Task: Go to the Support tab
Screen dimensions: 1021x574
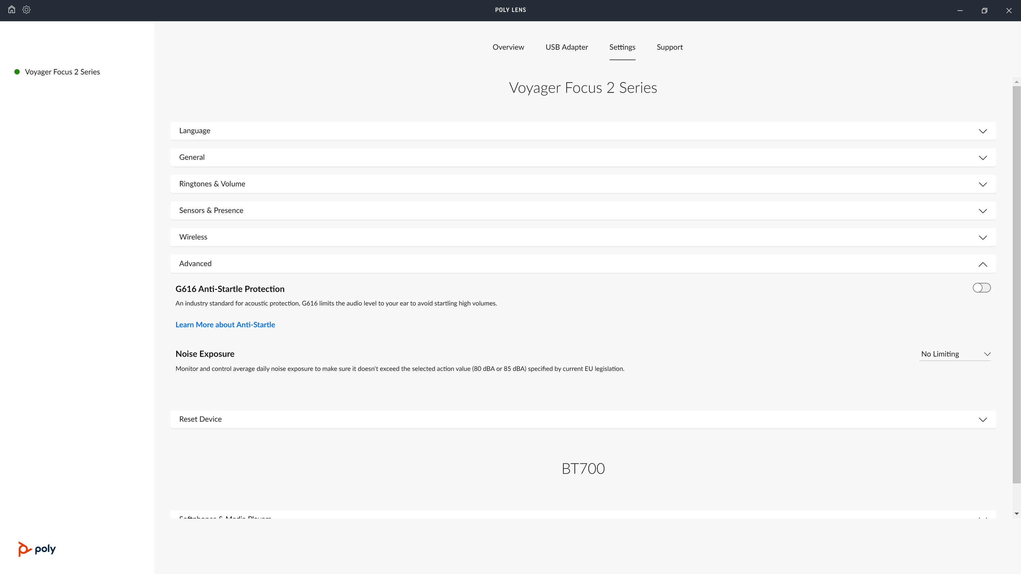Action: tap(669, 47)
